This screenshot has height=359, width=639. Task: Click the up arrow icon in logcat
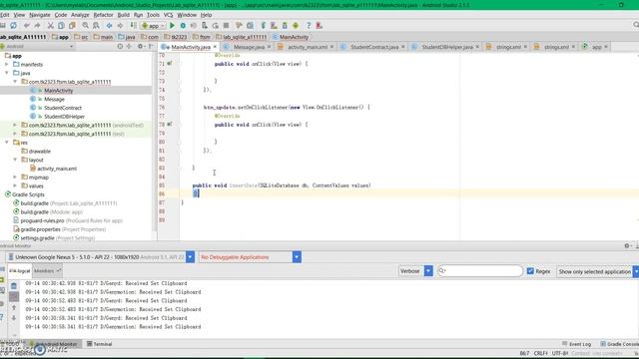14,308
